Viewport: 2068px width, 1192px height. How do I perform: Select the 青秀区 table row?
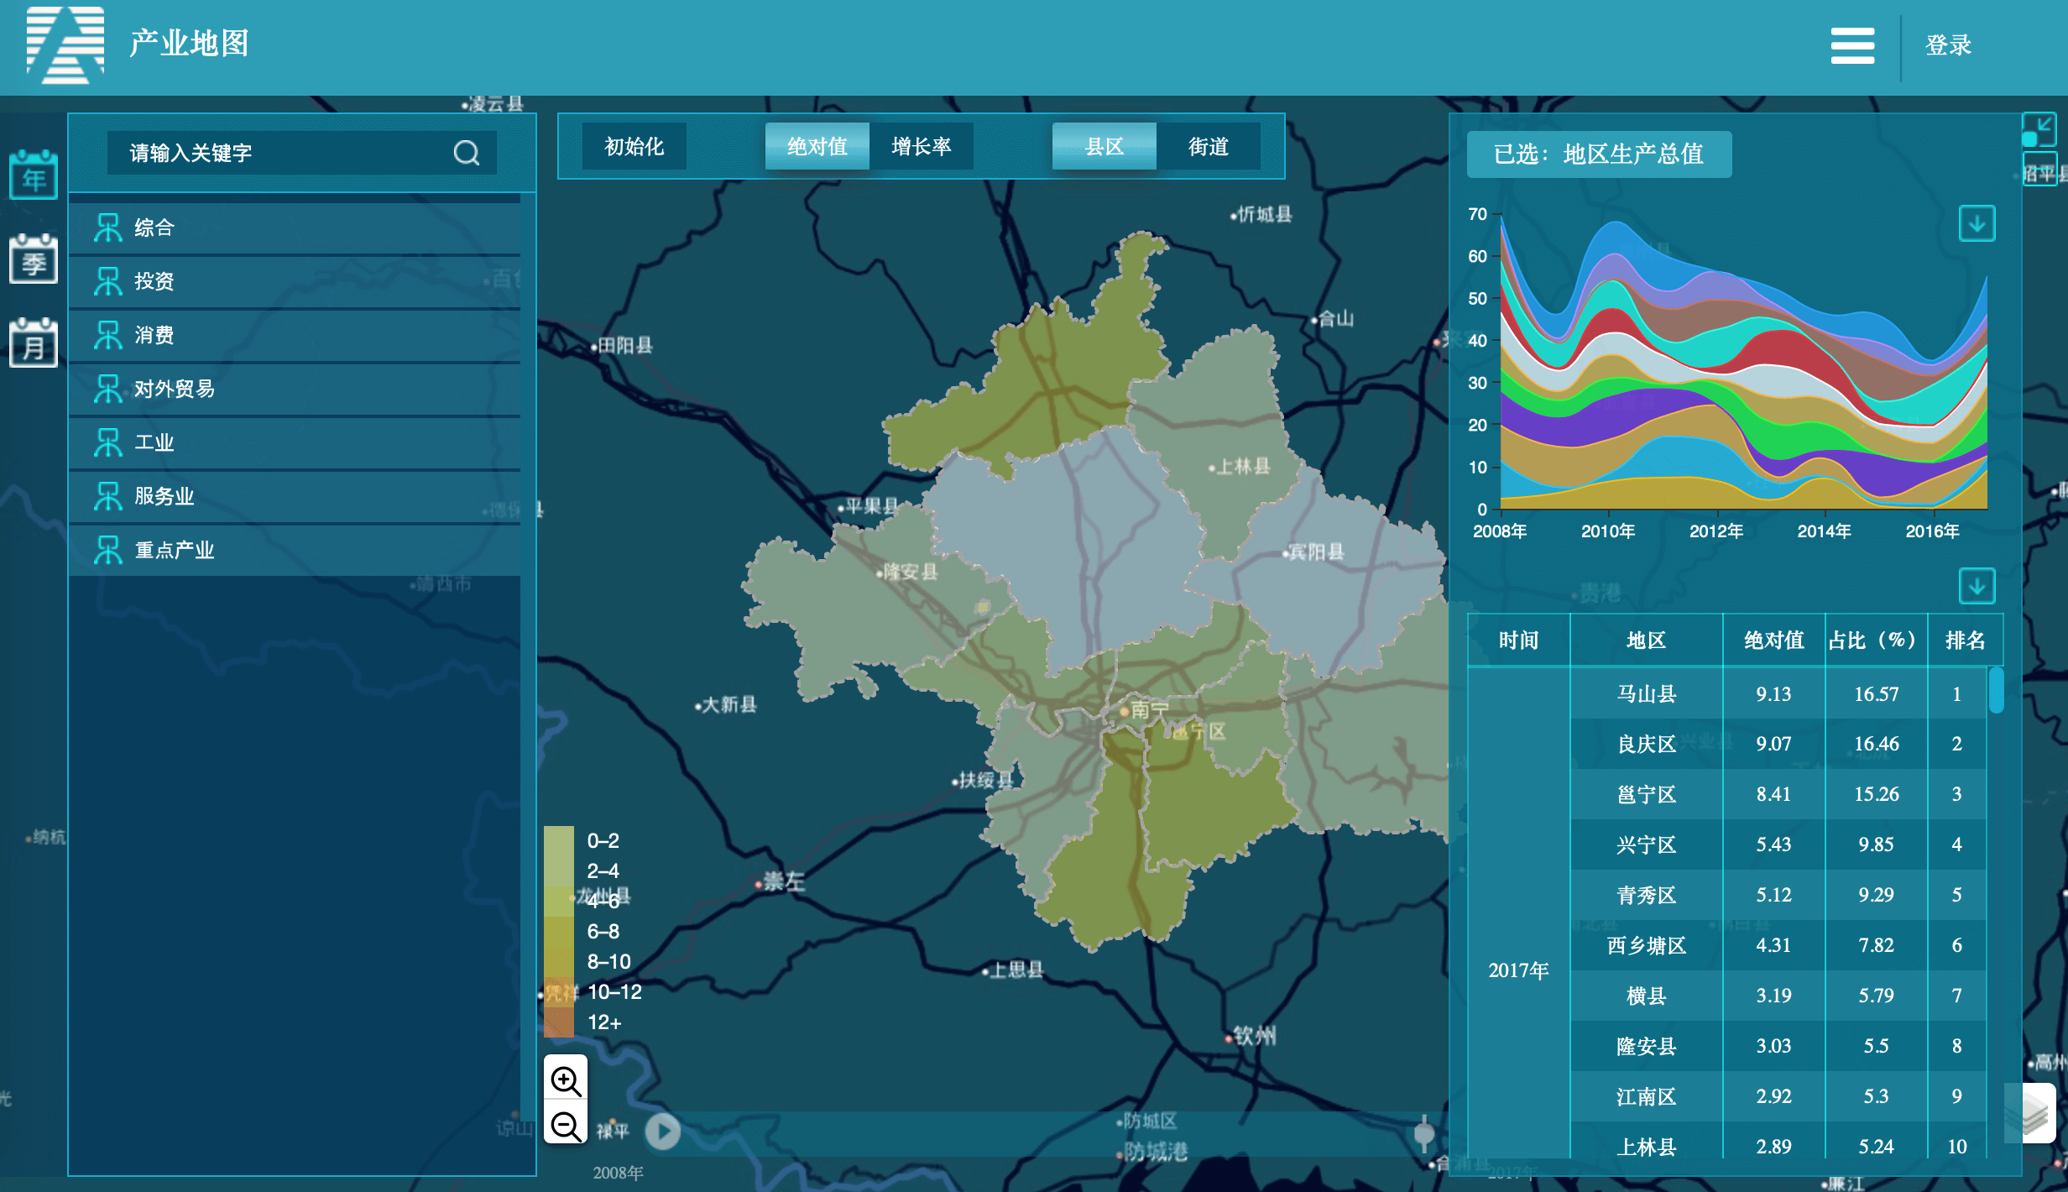point(1778,896)
